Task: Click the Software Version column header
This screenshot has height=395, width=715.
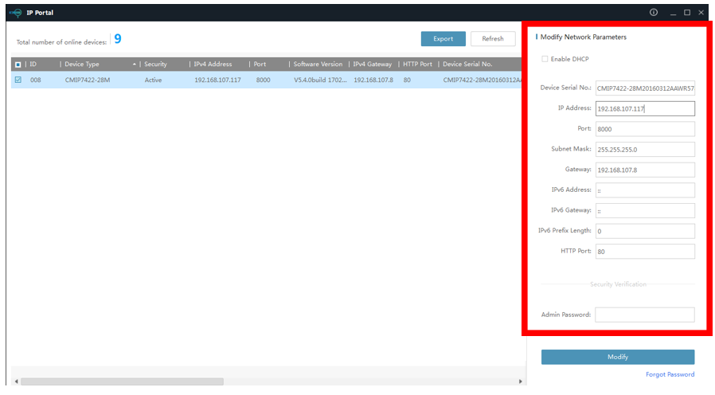Action: coord(318,64)
